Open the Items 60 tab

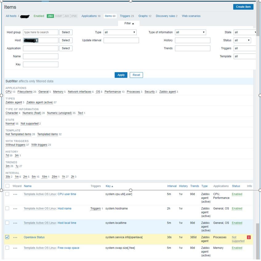(x=110, y=16)
